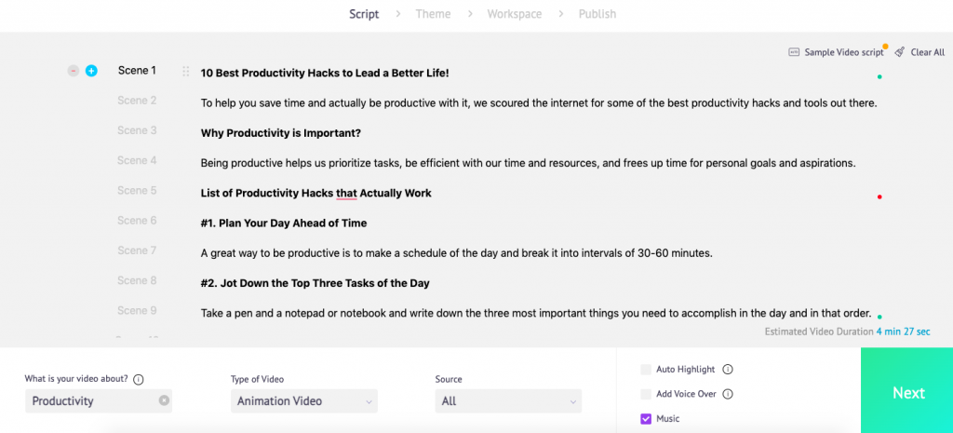Screen dimensions: 953x433
Task: Enable the Auto Highlight checkbox
Action: pyautogui.click(x=646, y=369)
